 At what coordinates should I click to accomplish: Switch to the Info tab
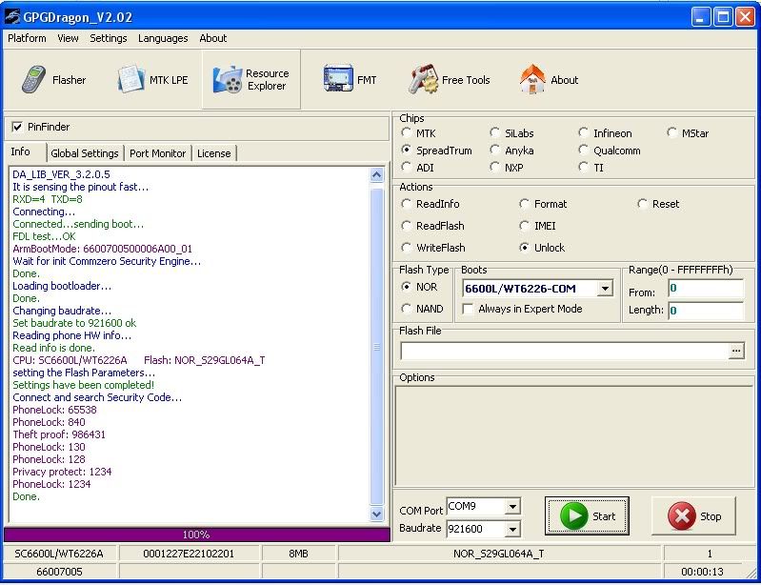point(20,151)
